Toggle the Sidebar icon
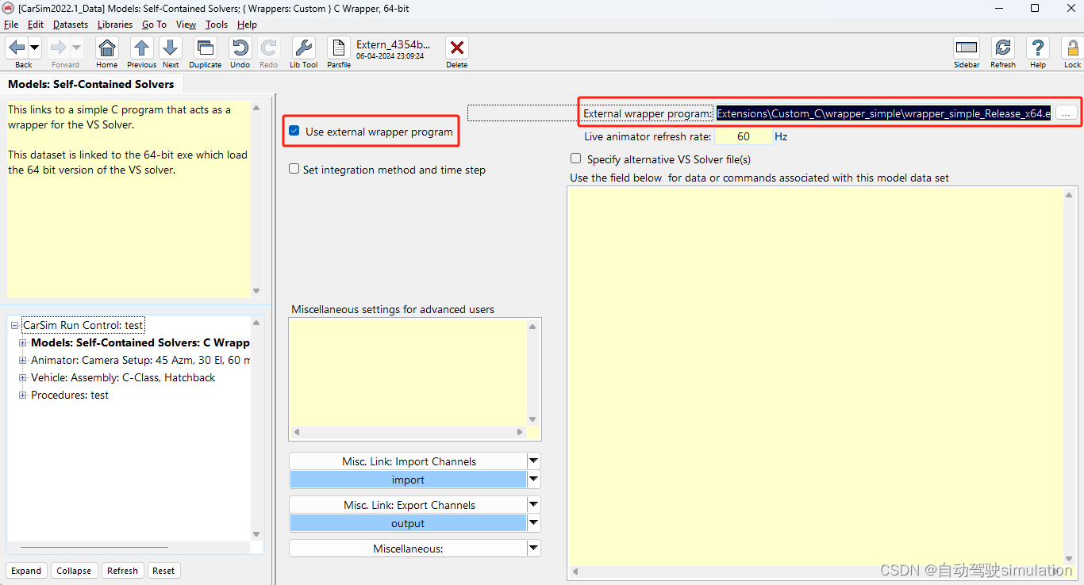Image resolution: width=1084 pixels, height=585 pixels. (x=967, y=48)
